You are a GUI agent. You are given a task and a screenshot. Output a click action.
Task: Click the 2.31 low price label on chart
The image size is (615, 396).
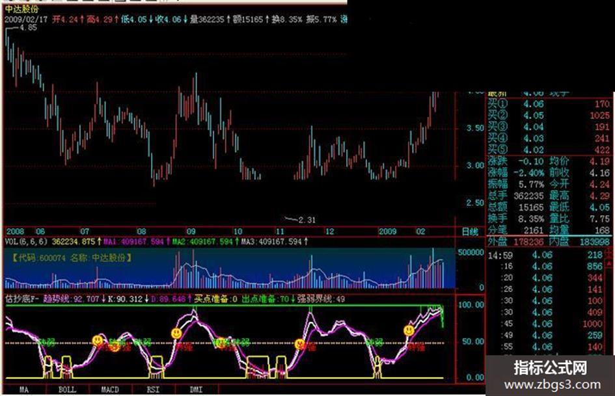(307, 220)
